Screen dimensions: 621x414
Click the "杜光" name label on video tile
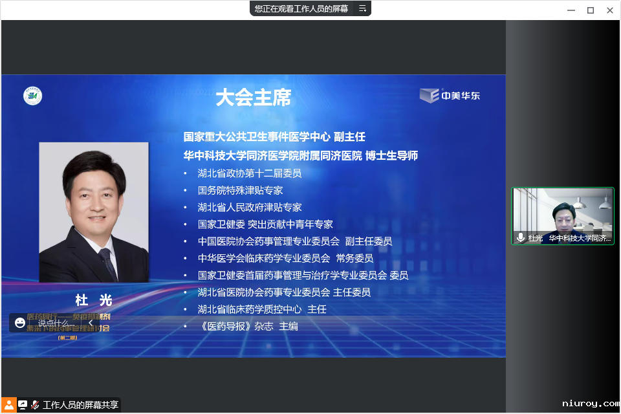536,238
